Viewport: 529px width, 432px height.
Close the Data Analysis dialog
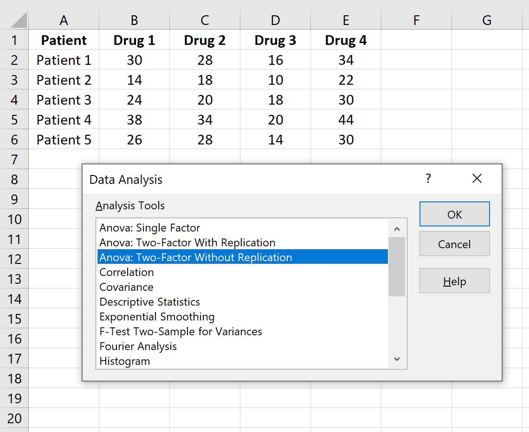(477, 179)
